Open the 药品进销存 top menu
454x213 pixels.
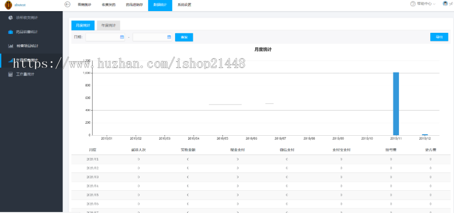coord(134,5)
